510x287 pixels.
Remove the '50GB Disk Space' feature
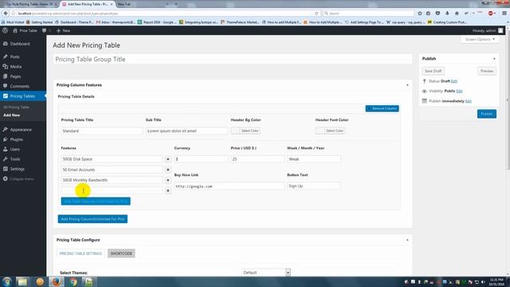(x=168, y=159)
